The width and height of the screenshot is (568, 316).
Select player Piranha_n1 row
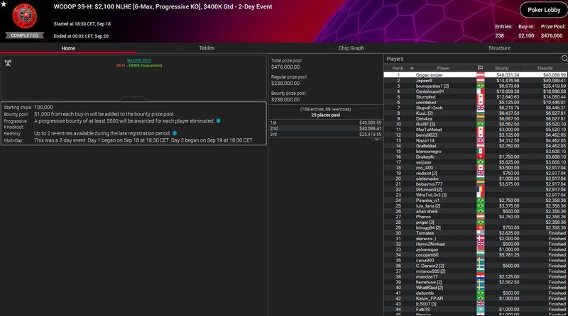[x=476, y=201]
